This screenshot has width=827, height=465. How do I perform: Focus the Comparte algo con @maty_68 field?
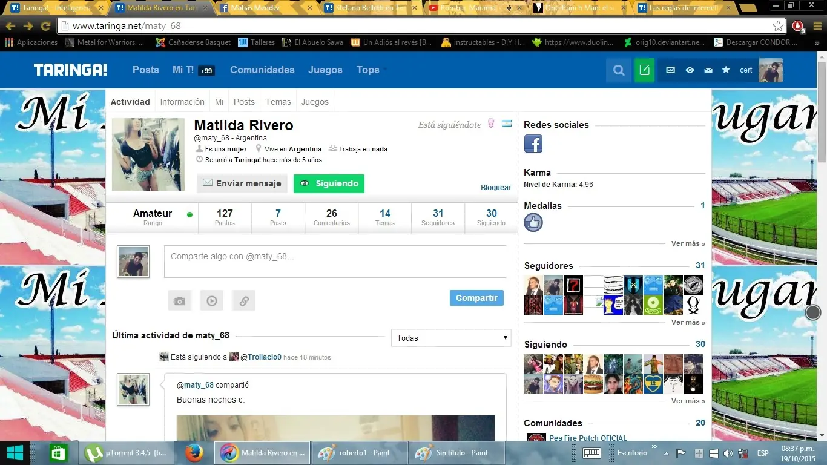point(335,261)
